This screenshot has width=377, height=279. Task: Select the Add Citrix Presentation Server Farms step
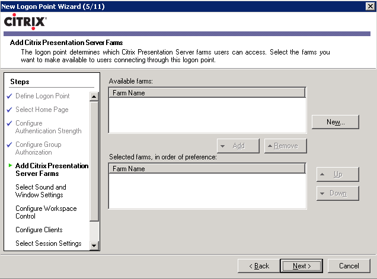52,169
